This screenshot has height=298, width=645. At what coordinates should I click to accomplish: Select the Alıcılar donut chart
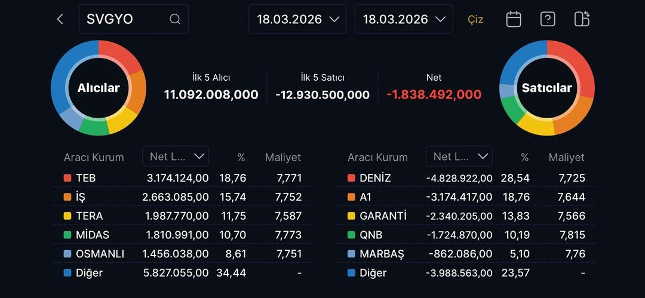point(99,88)
